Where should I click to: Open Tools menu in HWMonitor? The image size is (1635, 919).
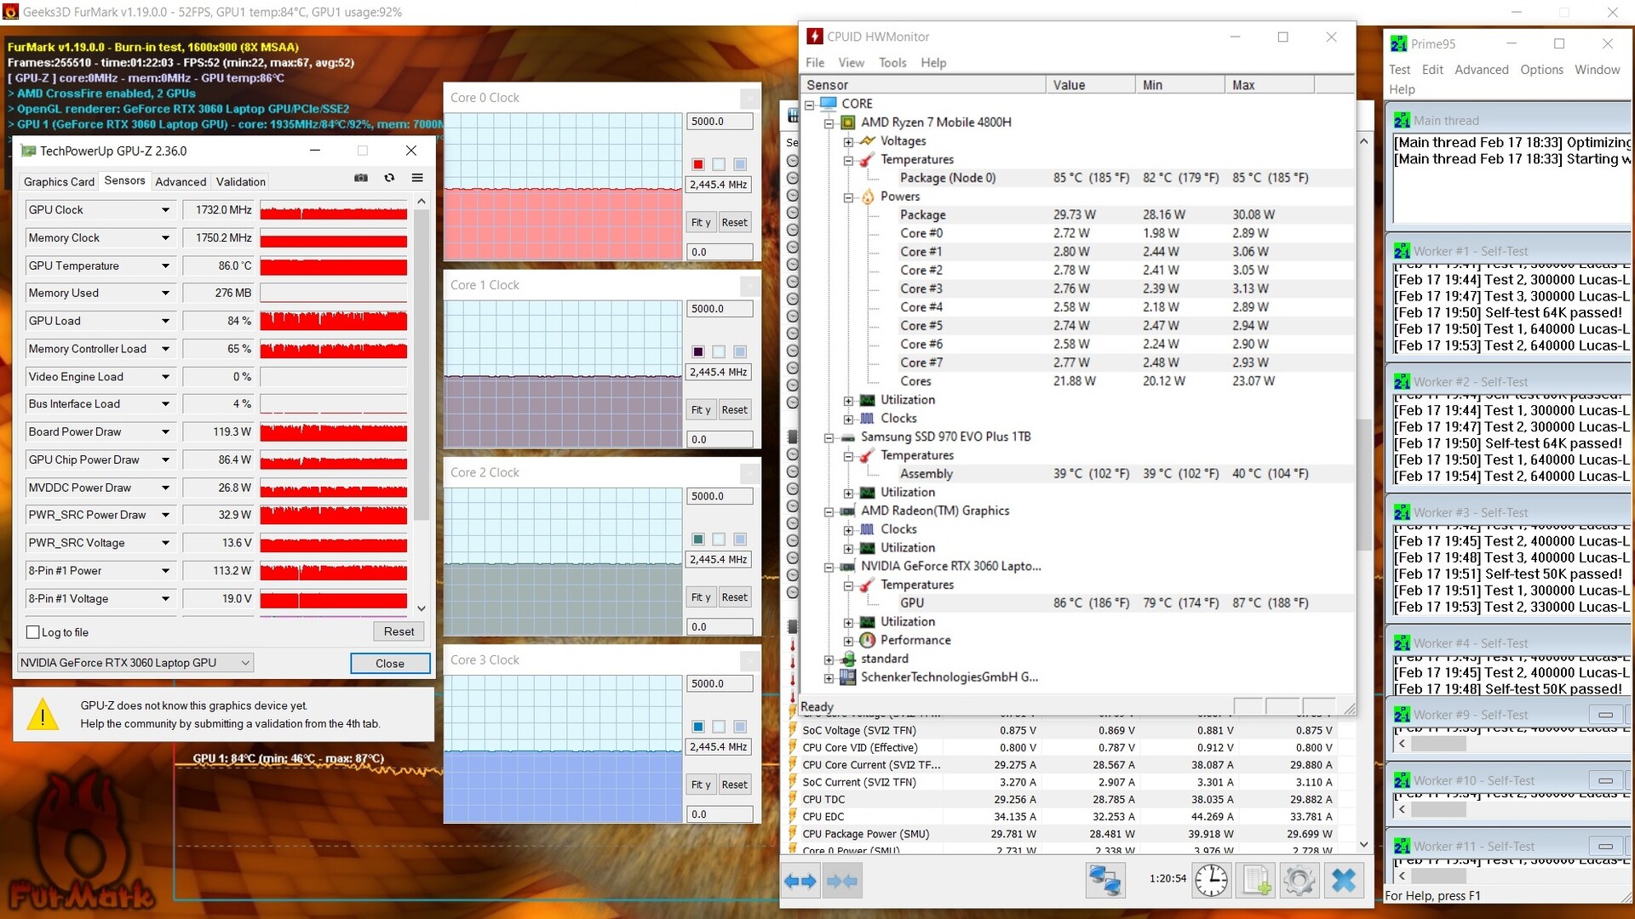[x=892, y=62]
